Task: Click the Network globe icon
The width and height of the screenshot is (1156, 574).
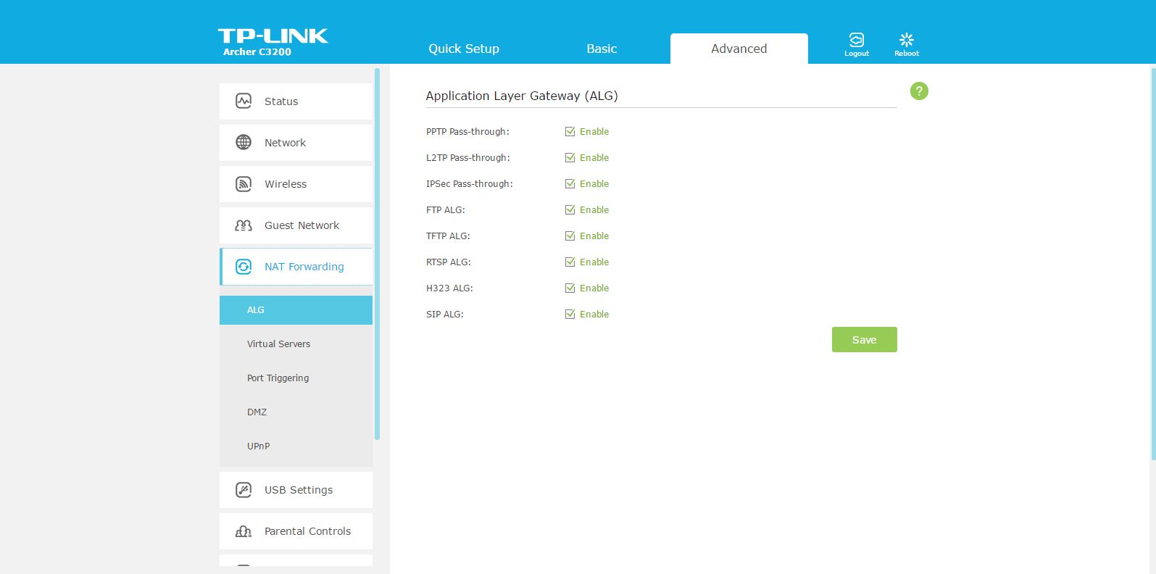Action: tap(244, 143)
